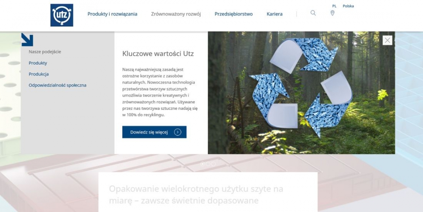Open the Produkty submenu link
The height and width of the screenshot is (212, 423).
click(38, 63)
